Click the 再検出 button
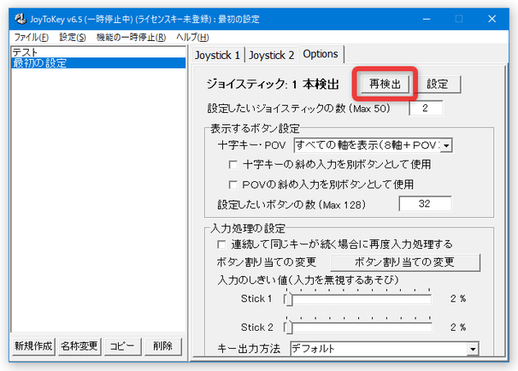 pos(385,84)
